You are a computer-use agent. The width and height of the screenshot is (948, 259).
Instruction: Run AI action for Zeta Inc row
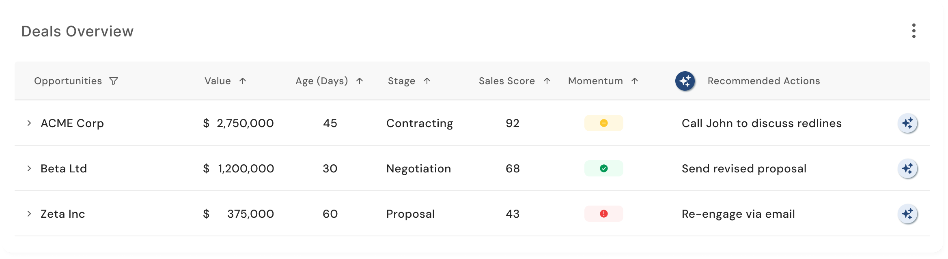[907, 214]
